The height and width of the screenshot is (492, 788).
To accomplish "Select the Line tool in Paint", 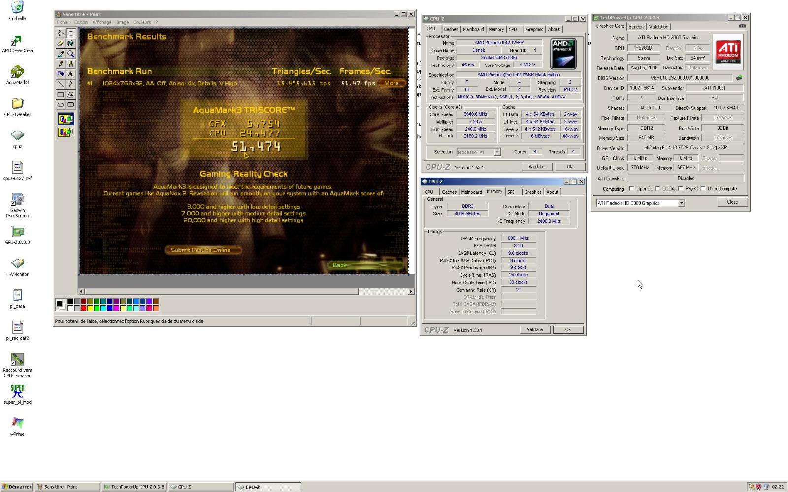I will click(61, 84).
